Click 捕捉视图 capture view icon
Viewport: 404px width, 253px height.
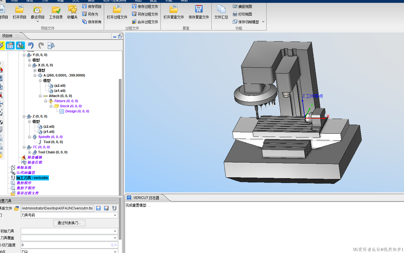click(x=235, y=6)
